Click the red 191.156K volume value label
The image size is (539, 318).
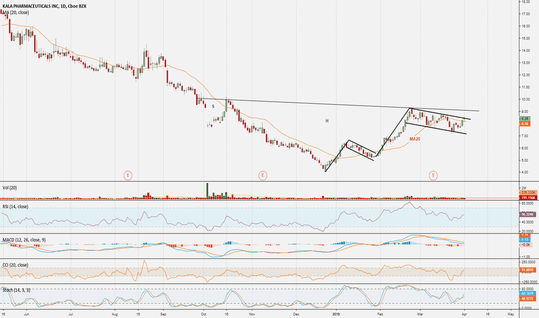click(527, 198)
